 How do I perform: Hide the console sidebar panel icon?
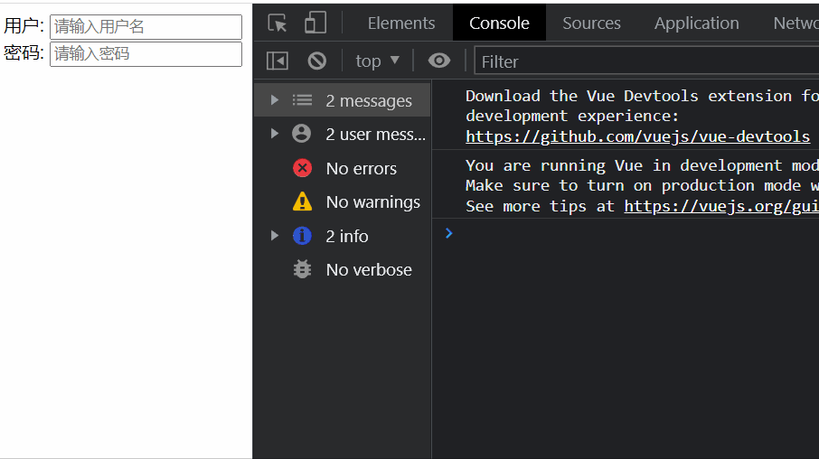click(x=278, y=61)
